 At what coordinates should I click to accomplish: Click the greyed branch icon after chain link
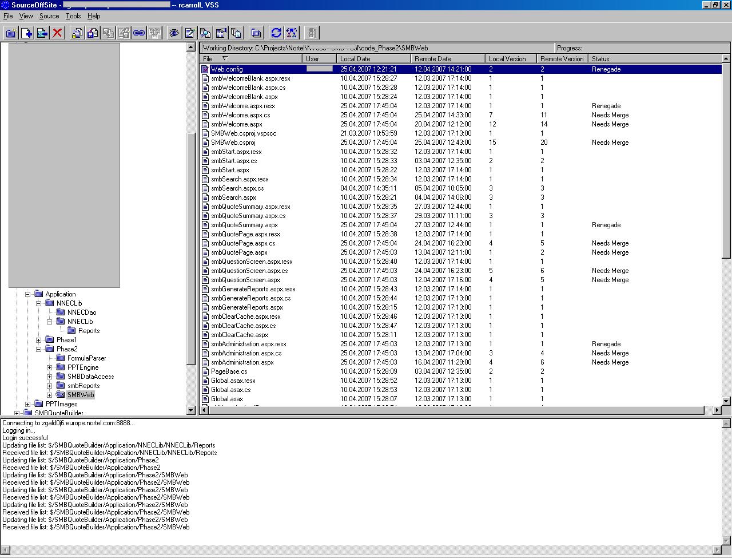[x=154, y=33]
